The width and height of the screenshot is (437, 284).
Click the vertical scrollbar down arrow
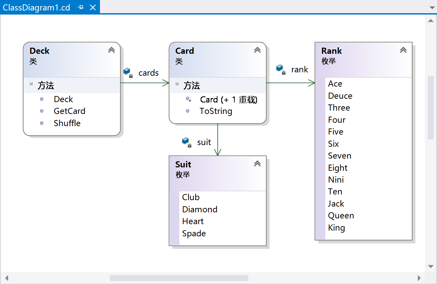[x=431, y=266]
